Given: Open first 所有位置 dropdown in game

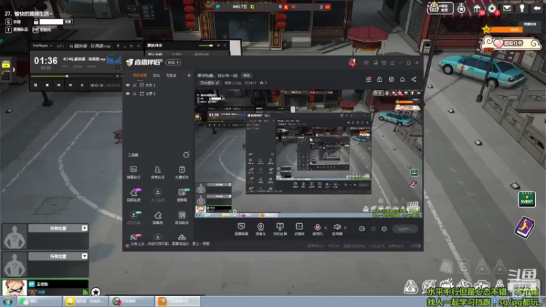Looking at the screenshot, I should tap(85, 229).
